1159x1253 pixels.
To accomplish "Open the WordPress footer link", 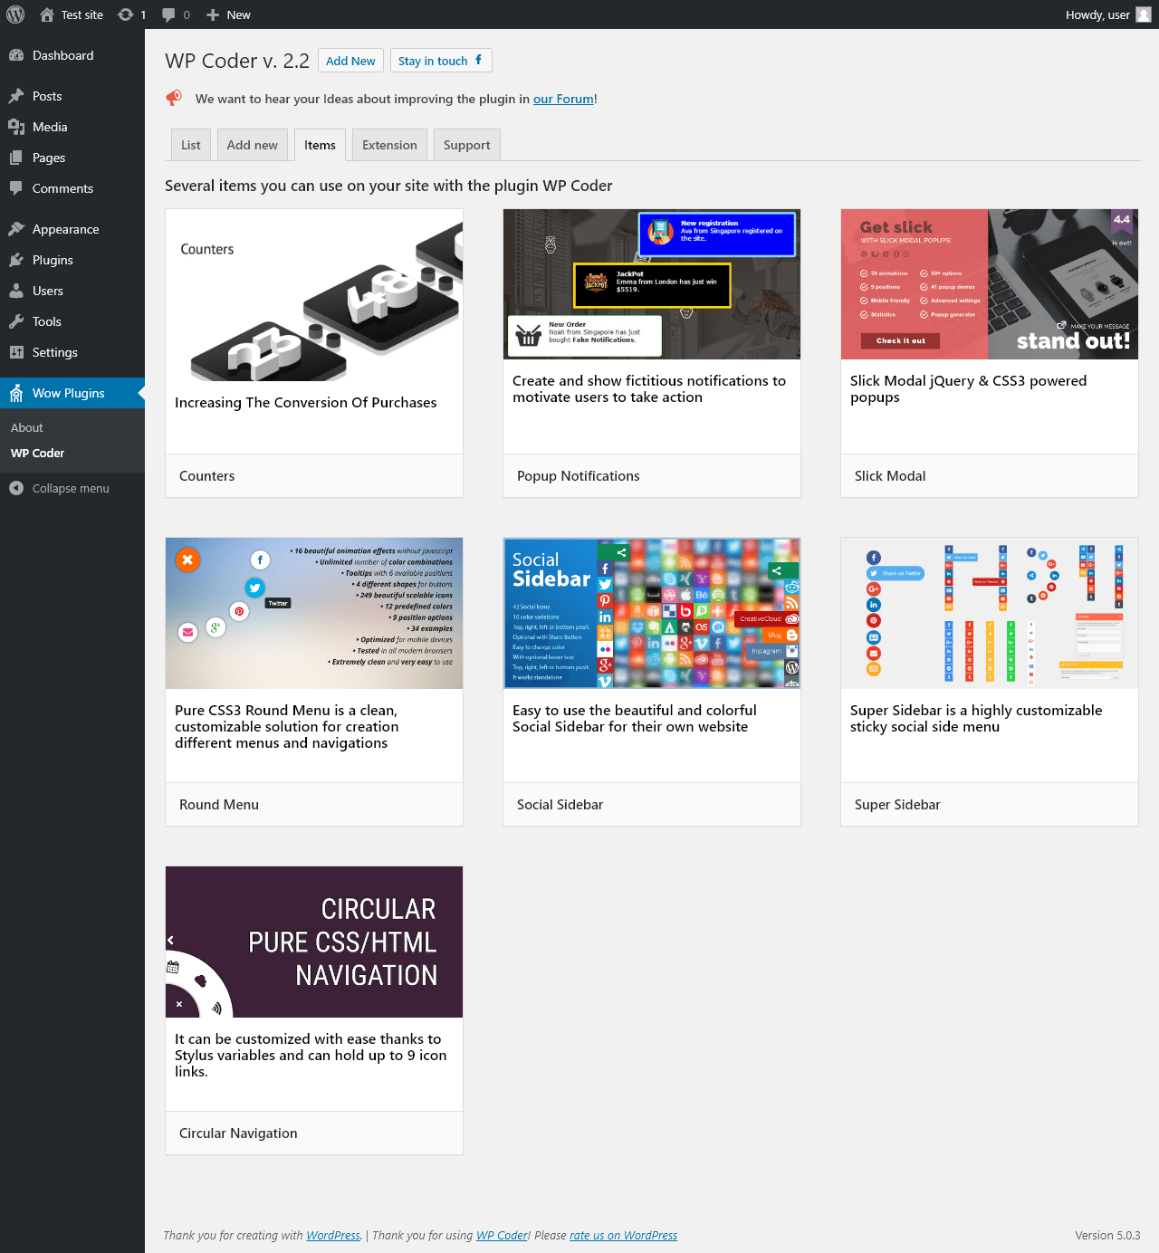I will [x=333, y=1235].
